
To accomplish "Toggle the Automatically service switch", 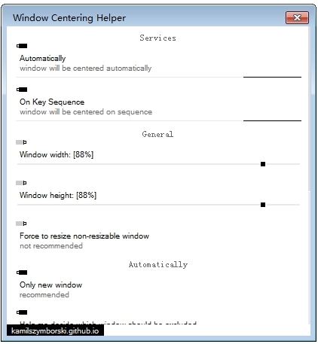I will pyautogui.click(x=22, y=46).
